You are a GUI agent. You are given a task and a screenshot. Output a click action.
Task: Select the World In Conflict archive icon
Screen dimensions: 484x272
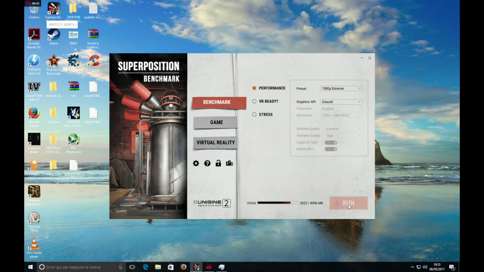tap(93, 39)
